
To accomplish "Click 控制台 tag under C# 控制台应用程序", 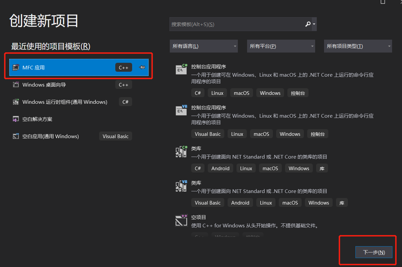I will pyautogui.click(x=298, y=93).
